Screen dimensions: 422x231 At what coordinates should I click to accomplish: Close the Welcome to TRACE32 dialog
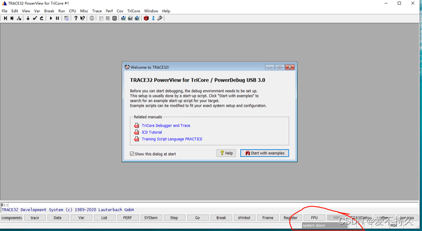point(290,67)
